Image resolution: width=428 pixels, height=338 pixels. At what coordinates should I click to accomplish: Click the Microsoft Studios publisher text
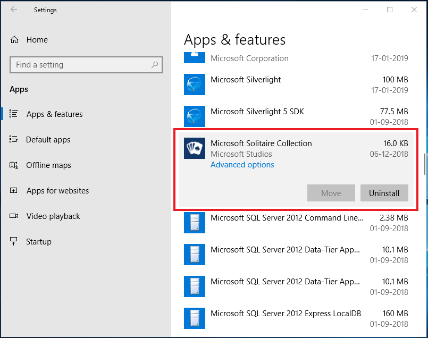click(x=241, y=154)
